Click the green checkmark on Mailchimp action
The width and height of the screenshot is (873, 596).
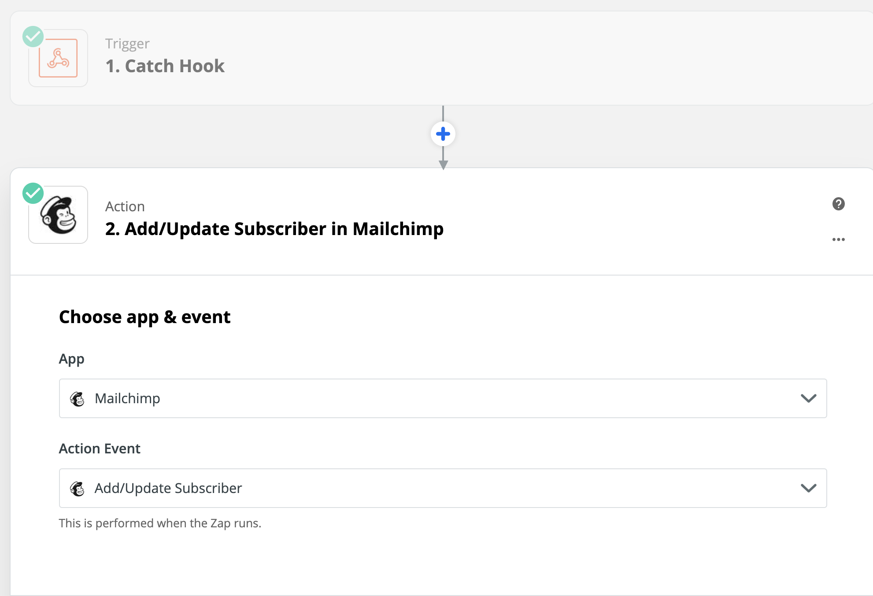(33, 193)
